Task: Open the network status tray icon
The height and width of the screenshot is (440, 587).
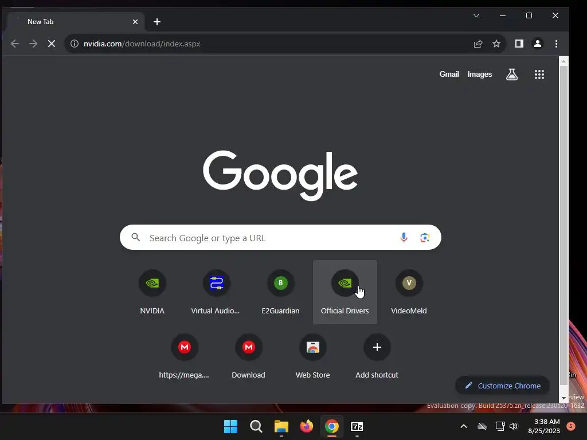Action: tap(500, 426)
